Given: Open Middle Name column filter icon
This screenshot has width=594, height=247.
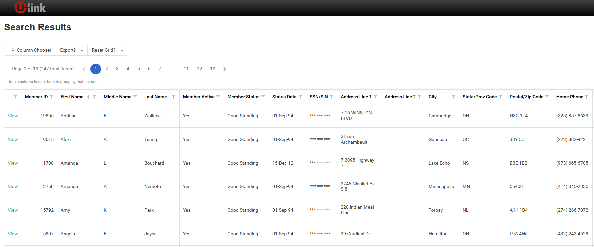Looking at the screenshot, I should pyautogui.click(x=135, y=97).
